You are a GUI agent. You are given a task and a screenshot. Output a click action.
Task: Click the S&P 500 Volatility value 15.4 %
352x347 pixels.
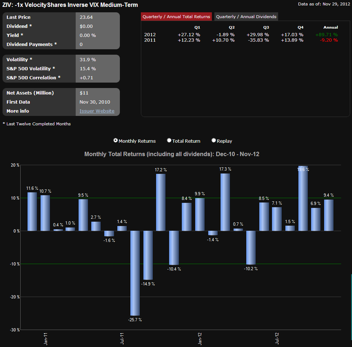click(x=88, y=68)
